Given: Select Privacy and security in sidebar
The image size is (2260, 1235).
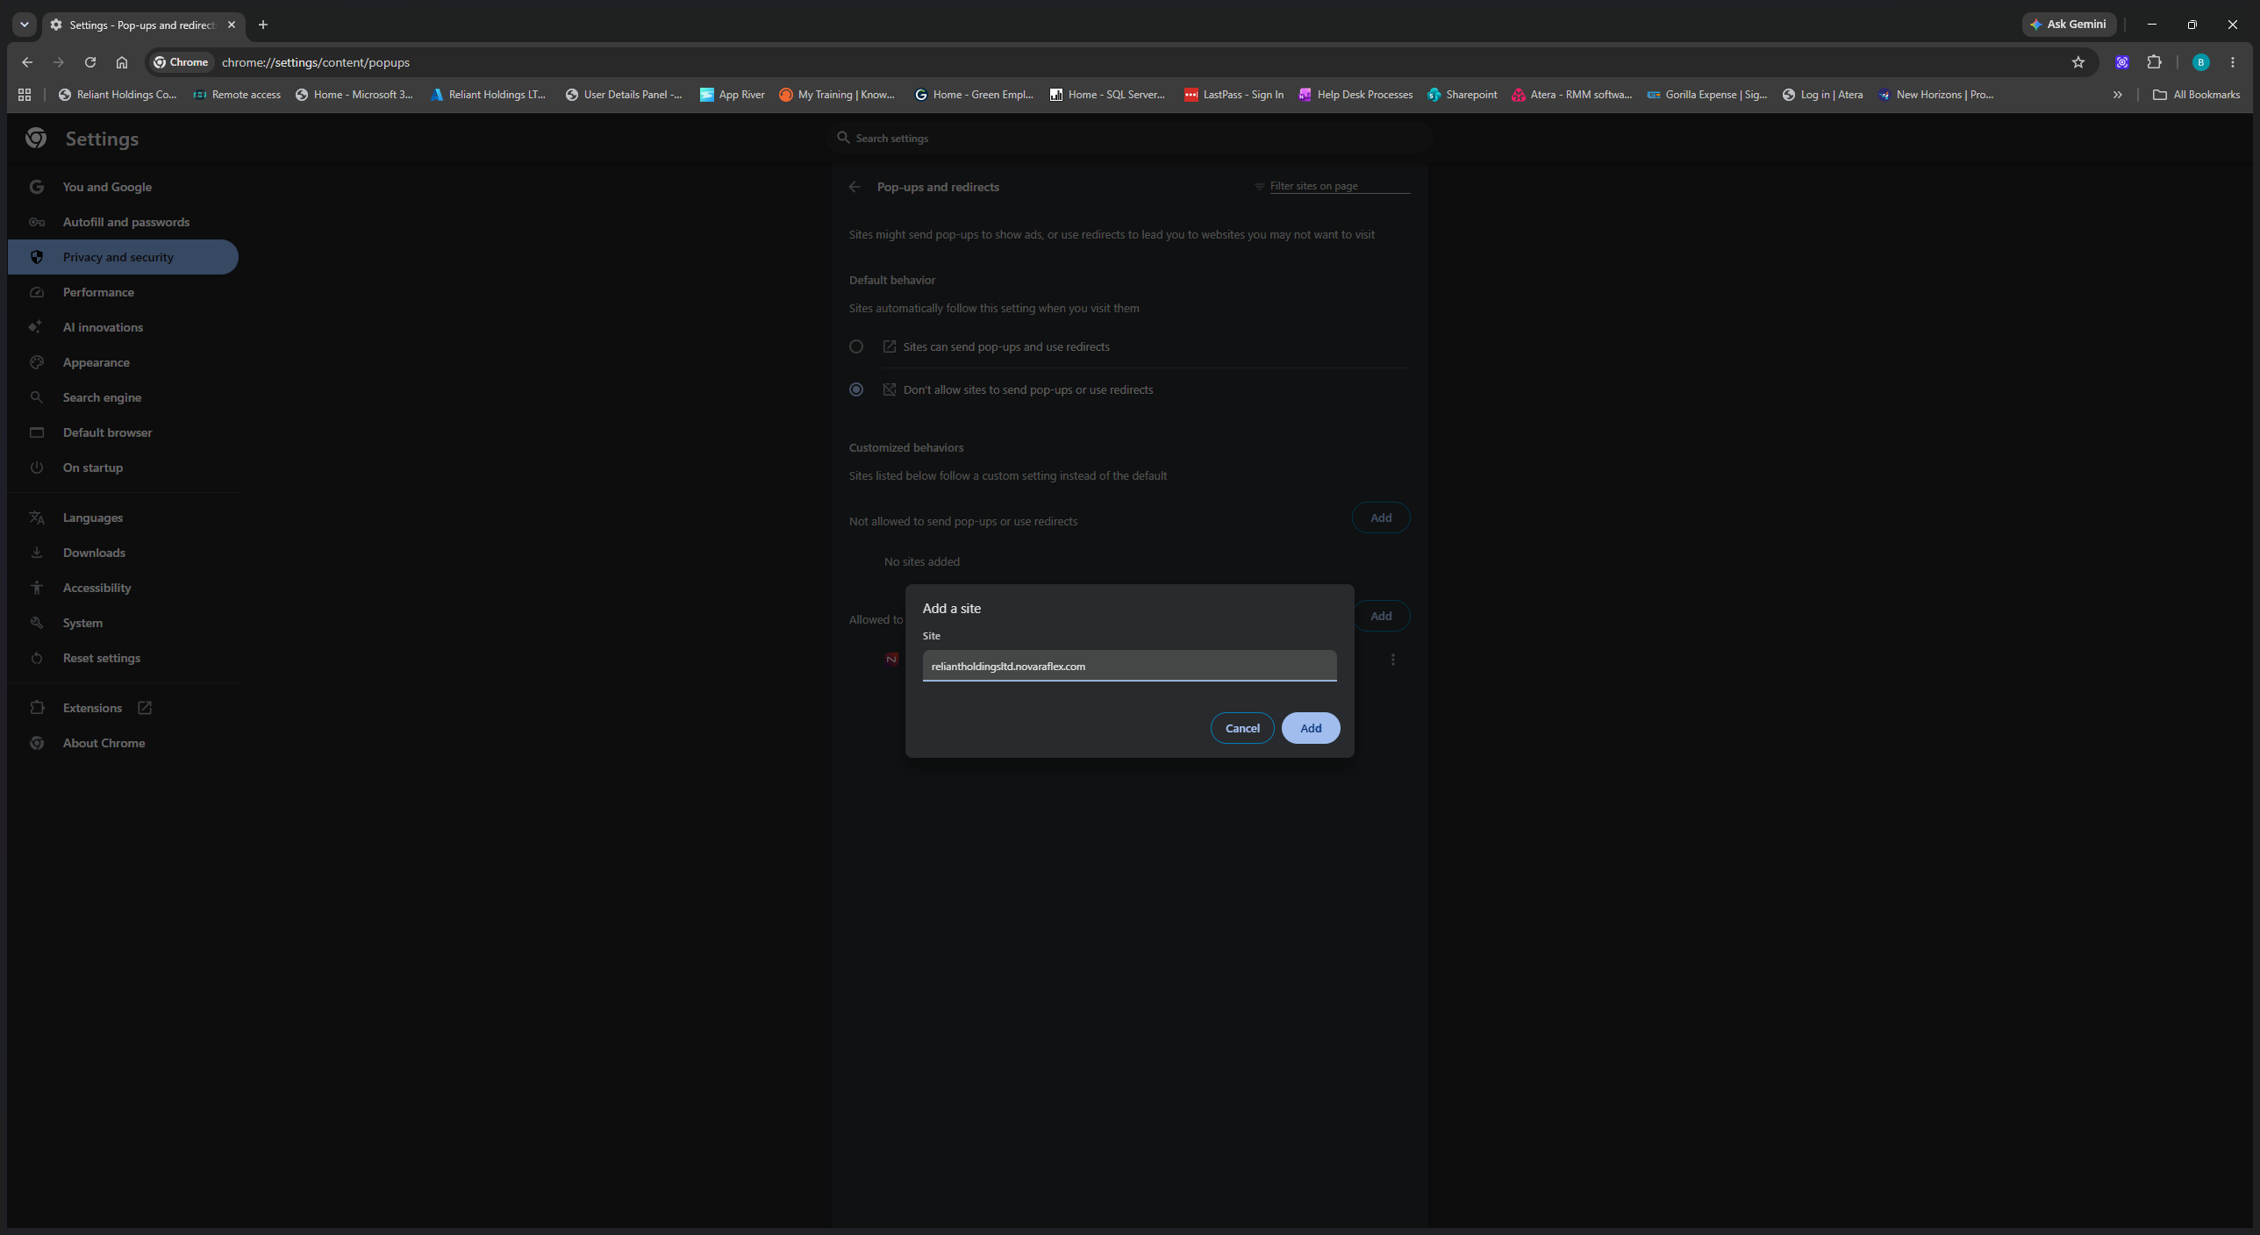Looking at the screenshot, I should pos(123,257).
